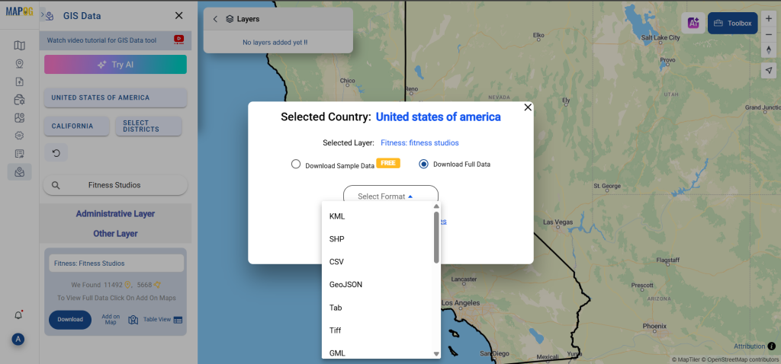Click the locate me arrow icon
The height and width of the screenshot is (364, 781).
coord(769,70)
